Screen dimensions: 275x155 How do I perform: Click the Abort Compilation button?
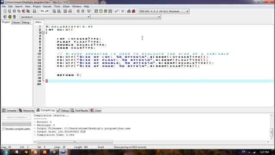17,117
